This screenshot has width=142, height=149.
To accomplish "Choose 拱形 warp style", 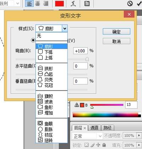I will pos(51,68).
